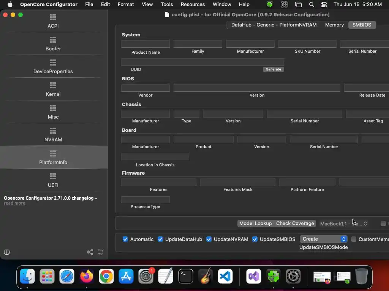Click the Generate UUID button
The width and height of the screenshot is (389, 291).
click(x=274, y=69)
